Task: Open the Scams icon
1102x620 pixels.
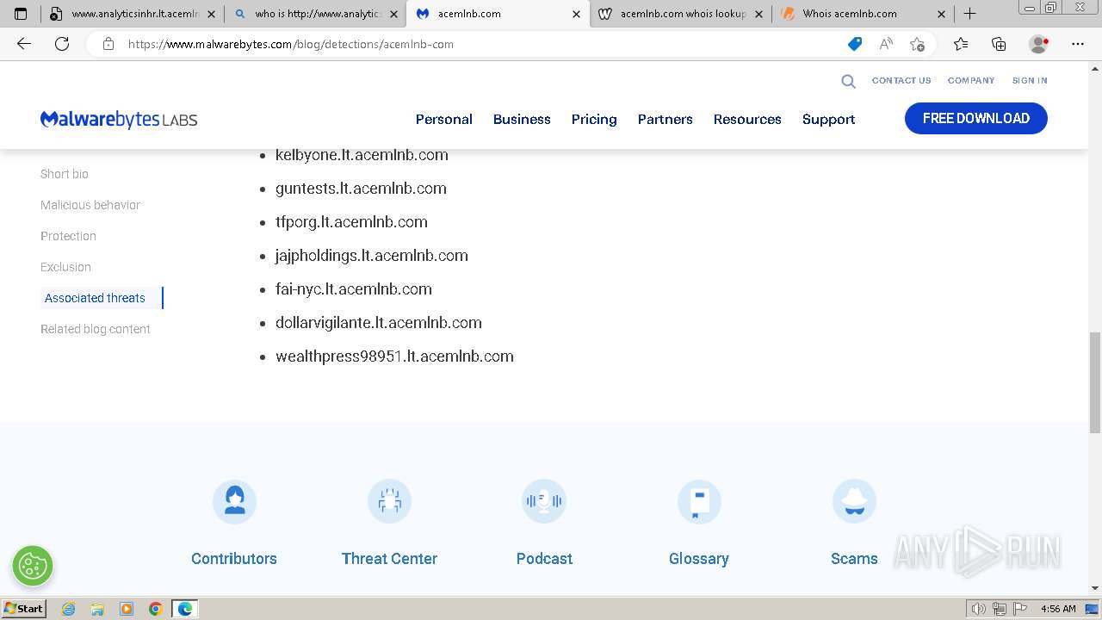Action: tap(854, 501)
